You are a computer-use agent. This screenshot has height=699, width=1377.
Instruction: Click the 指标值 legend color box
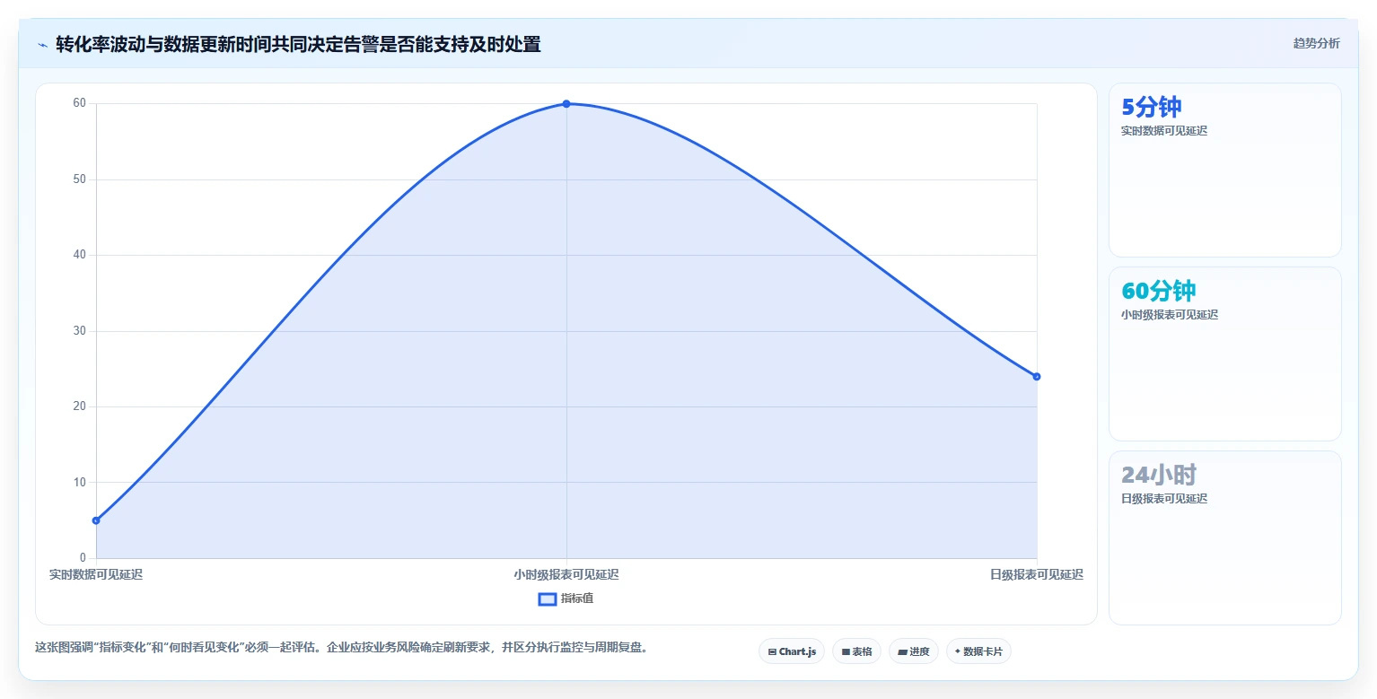pyautogui.click(x=547, y=599)
